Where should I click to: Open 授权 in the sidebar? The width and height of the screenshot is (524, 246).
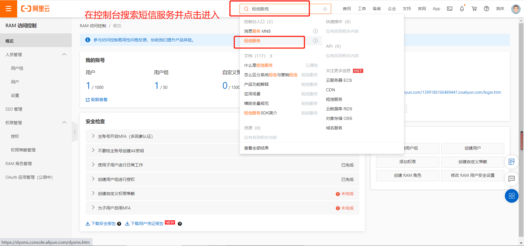tap(15, 136)
